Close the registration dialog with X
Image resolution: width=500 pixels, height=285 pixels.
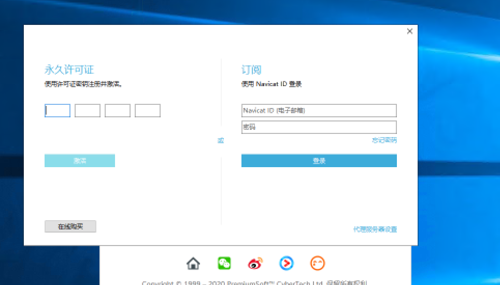coord(410,31)
